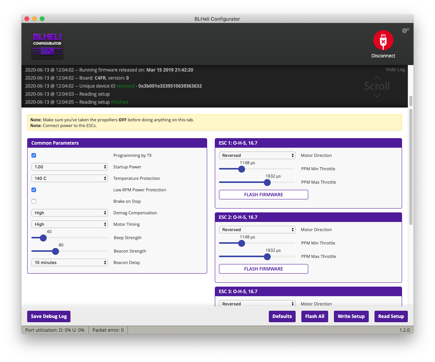Screen dimensions: 435x362
Task: Open Temperature Protection 140 C dropdown
Action: point(70,178)
